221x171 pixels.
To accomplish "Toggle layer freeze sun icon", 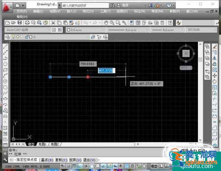I will (x=17, y=37).
